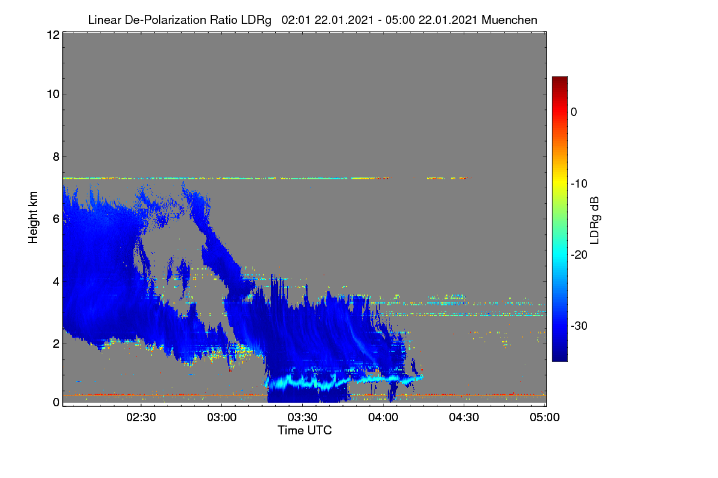Image resolution: width=718 pixels, height=478 pixels.
Task: Click the plot title mentioning Muenchen
Action: 312,20
